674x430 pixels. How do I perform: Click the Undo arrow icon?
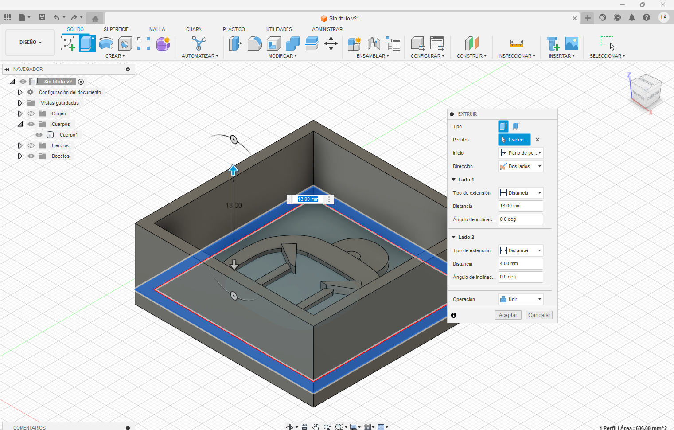[56, 17]
